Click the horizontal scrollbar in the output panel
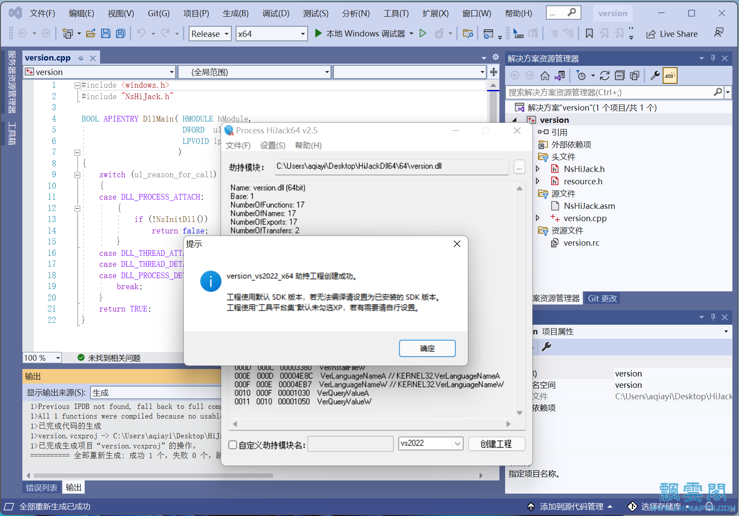 click(x=153, y=476)
